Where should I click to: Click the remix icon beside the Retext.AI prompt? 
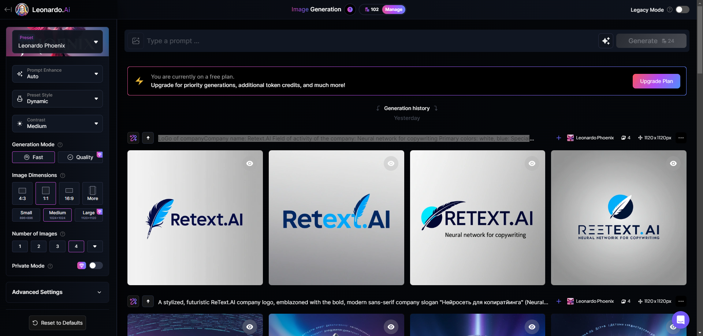[133, 138]
